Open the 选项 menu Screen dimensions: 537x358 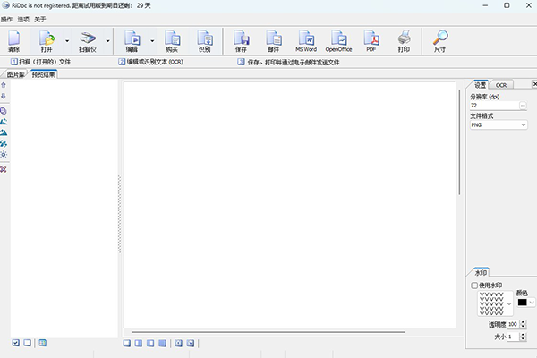coord(23,19)
